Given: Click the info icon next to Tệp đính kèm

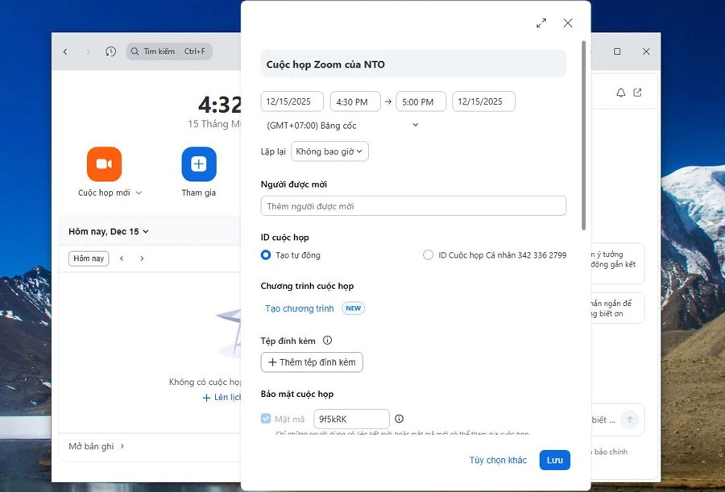Looking at the screenshot, I should [327, 340].
